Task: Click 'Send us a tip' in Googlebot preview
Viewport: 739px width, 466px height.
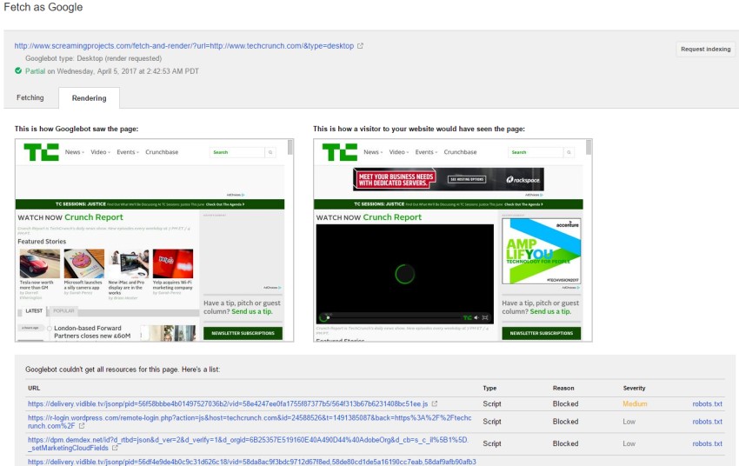Action: click(x=251, y=311)
